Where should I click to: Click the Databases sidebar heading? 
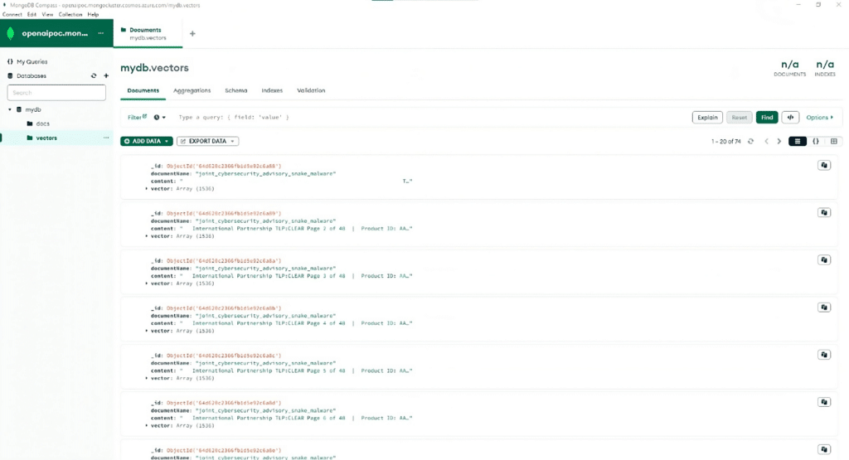coord(32,75)
